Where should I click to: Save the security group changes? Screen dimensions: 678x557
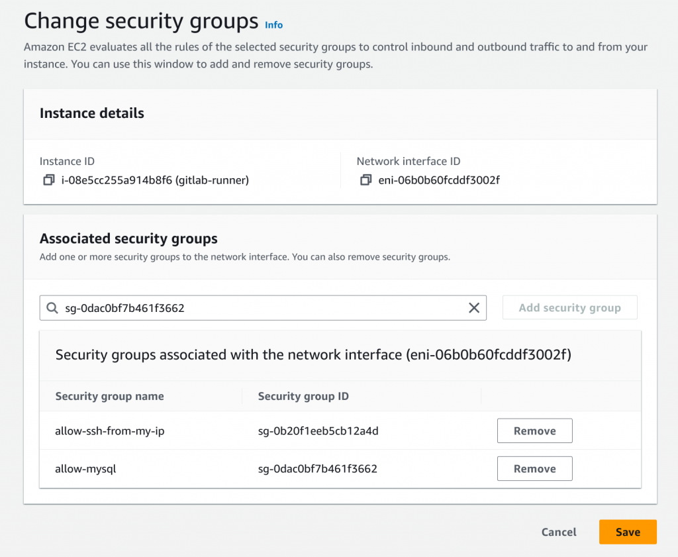pos(627,532)
